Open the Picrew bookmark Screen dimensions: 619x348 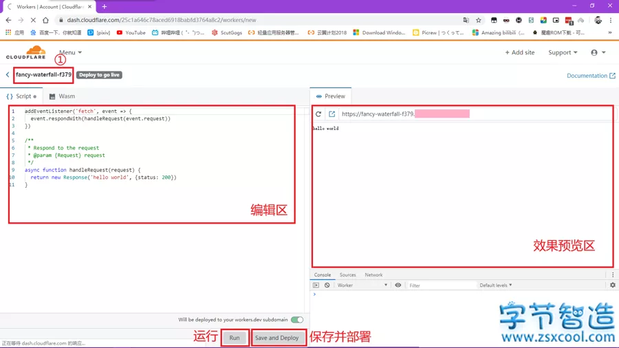(x=438, y=32)
